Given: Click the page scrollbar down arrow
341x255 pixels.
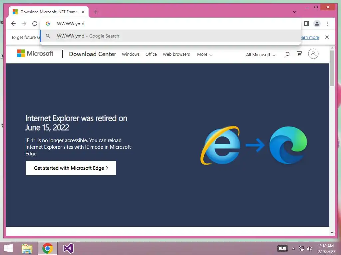Looking at the screenshot, I should (332, 233).
